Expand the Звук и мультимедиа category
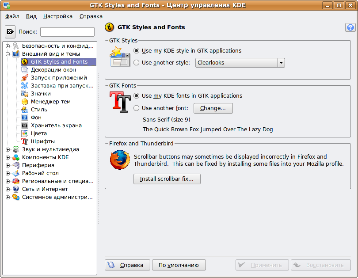 [x=8, y=149]
